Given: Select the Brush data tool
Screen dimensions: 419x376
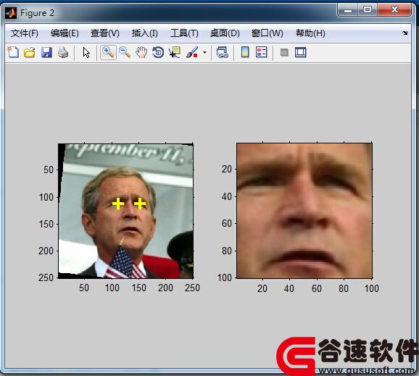Looking at the screenshot, I should pyautogui.click(x=192, y=52).
